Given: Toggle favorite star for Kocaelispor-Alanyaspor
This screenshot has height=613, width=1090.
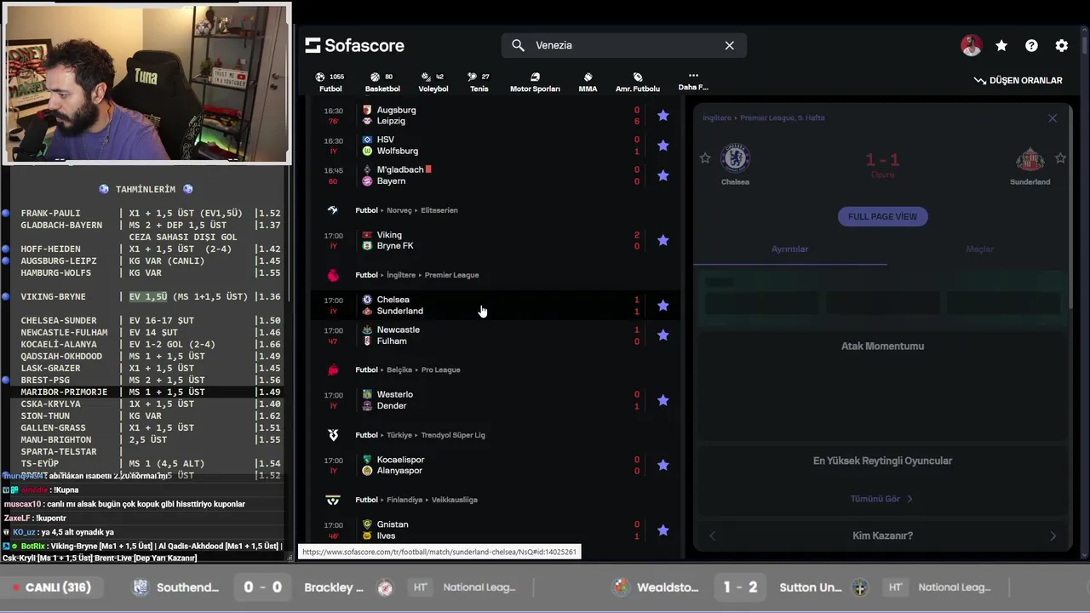Looking at the screenshot, I should click(x=663, y=466).
